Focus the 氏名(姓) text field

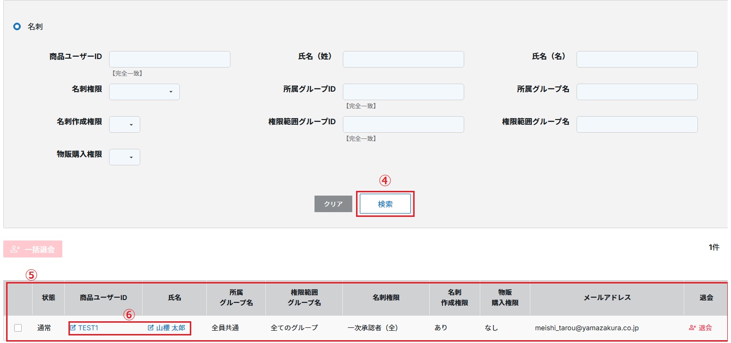403,60
